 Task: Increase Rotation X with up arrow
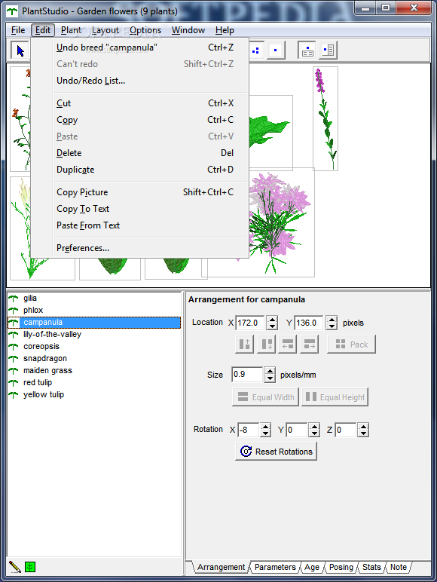(265, 427)
